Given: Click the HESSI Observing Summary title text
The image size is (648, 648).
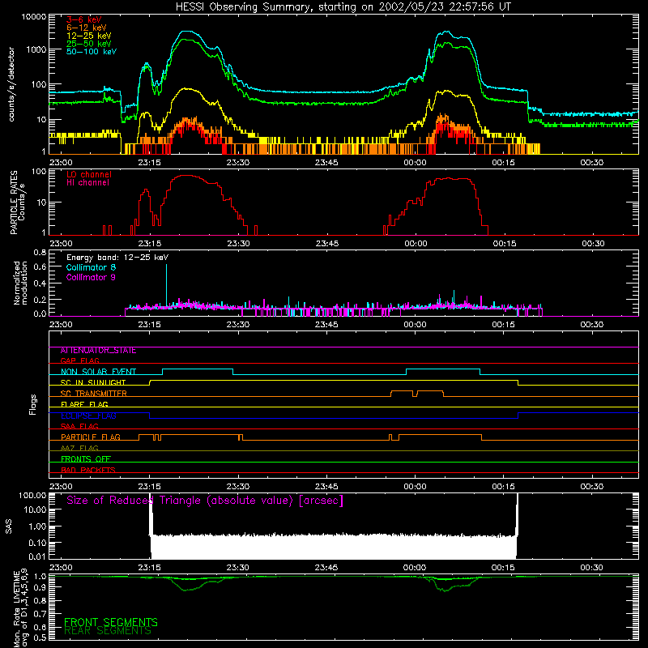Looking at the screenshot, I should 343,7.
